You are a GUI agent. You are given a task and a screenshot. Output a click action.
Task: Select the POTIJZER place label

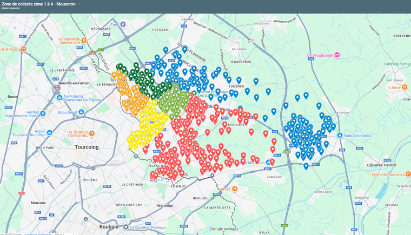click(x=160, y=30)
